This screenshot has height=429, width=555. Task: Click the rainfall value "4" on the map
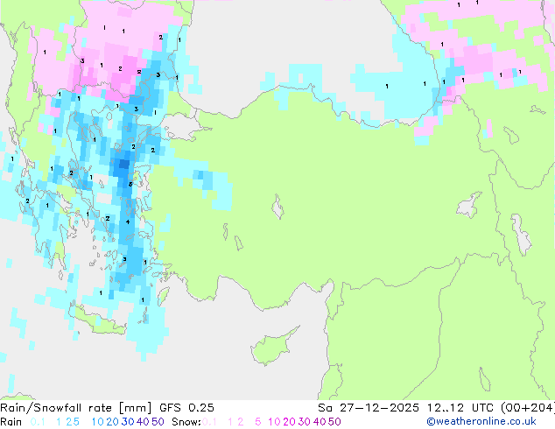[128, 222]
